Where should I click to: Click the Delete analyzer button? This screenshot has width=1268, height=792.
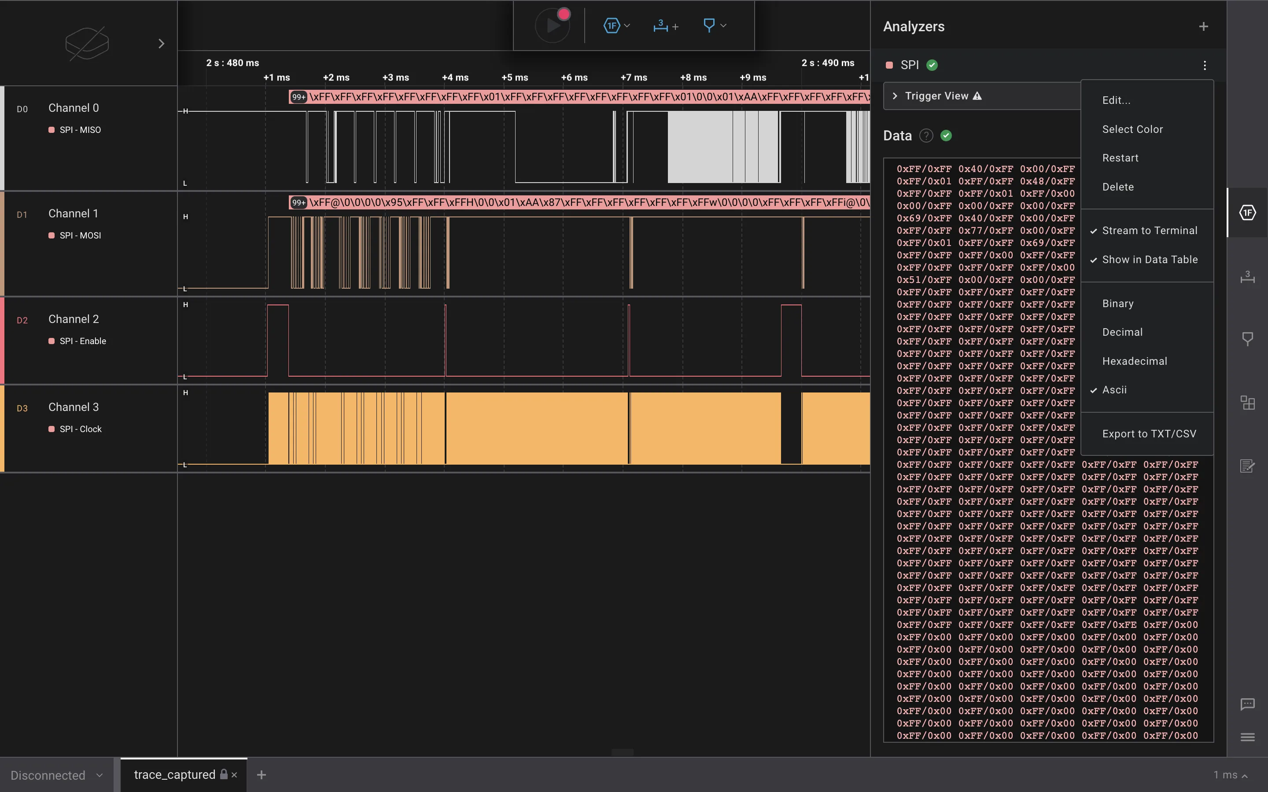(1117, 186)
